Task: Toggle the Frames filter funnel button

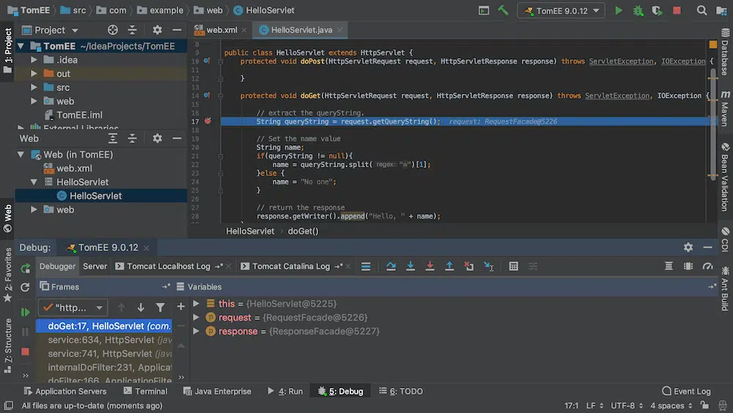Action: coord(160,307)
